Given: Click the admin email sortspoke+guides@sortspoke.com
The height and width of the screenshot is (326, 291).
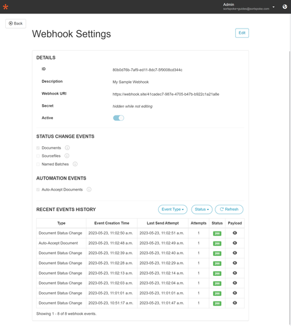Looking at the screenshot, I should tap(246, 9).
